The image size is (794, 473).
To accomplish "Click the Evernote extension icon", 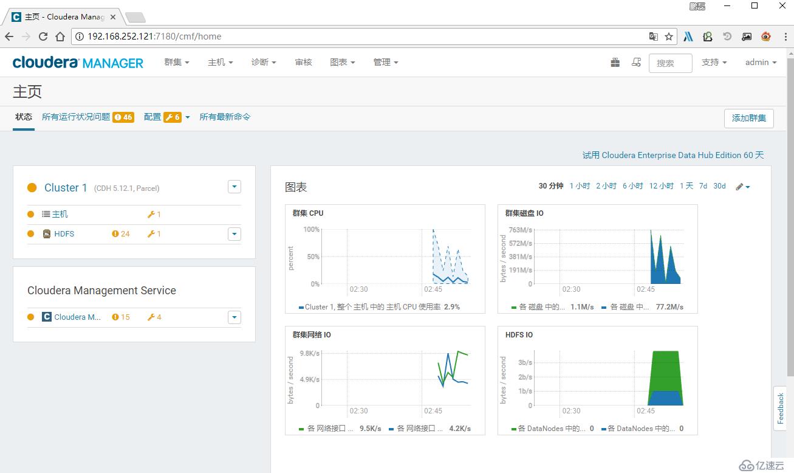I will point(708,36).
